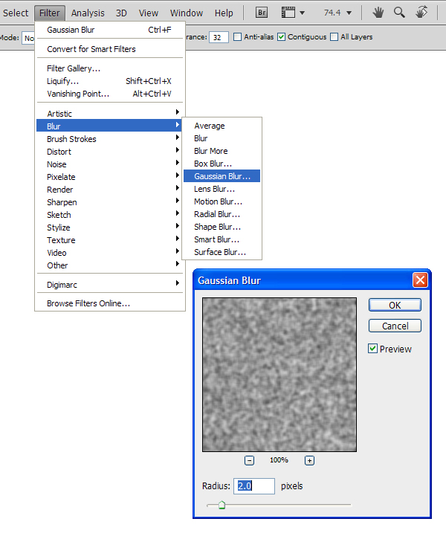The height and width of the screenshot is (542, 446).
Task: Expand the Pixelate filter submenu
Action: coord(110,177)
